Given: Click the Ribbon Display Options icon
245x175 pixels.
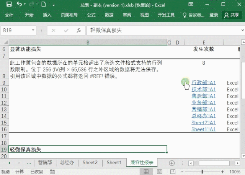Looking at the screenshot, I should click(191, 4).
